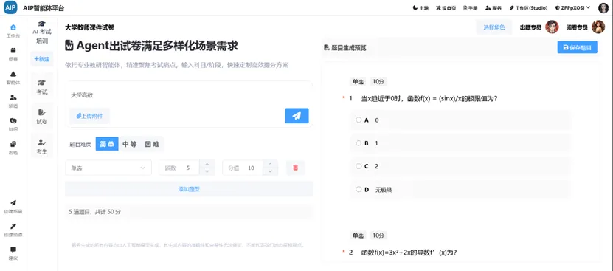Delete question type via red trash icon
The image size is (613, 271).
point(295,168)
